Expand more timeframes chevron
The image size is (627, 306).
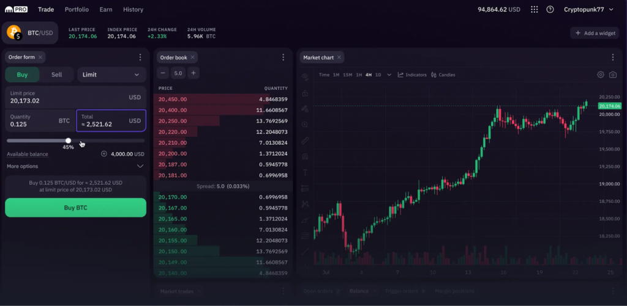tap(389, 75)
